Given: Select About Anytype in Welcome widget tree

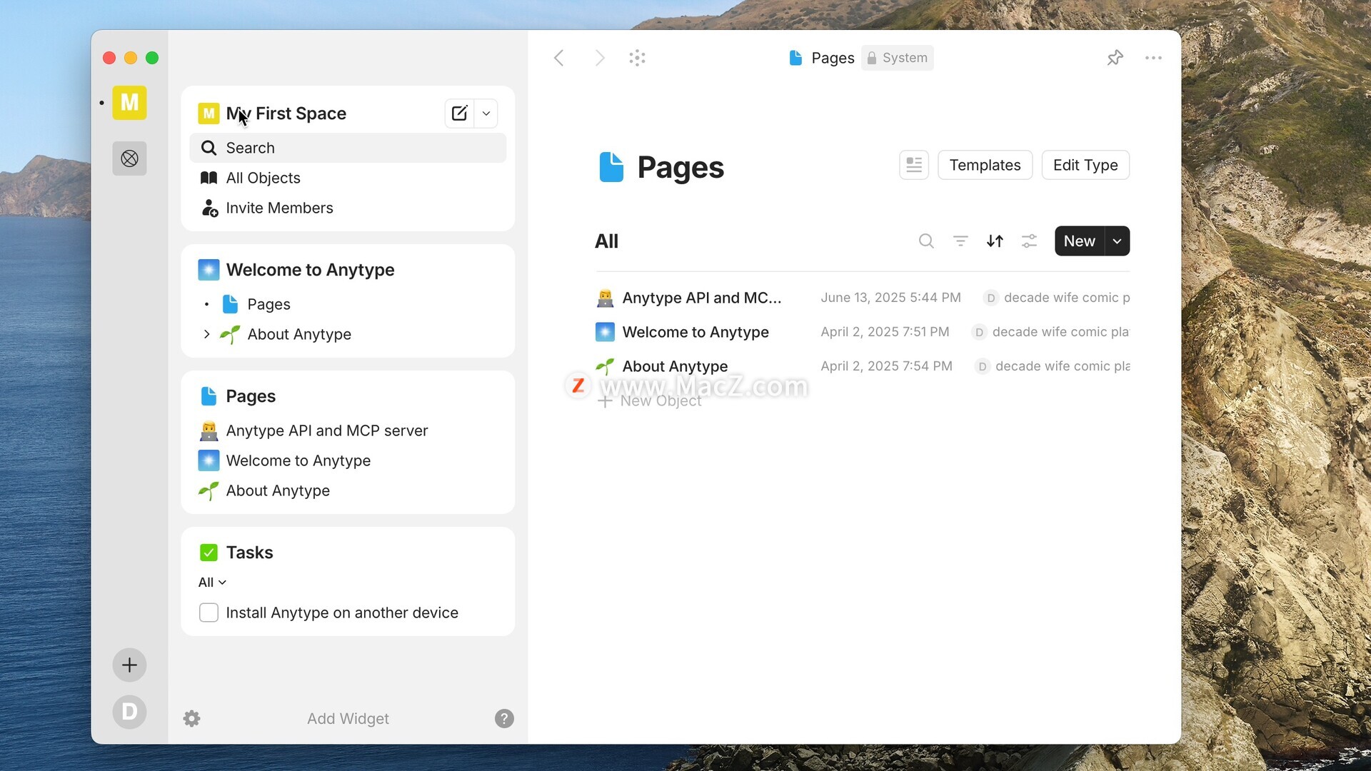Looking at the screenshot, I should (299, 334).
